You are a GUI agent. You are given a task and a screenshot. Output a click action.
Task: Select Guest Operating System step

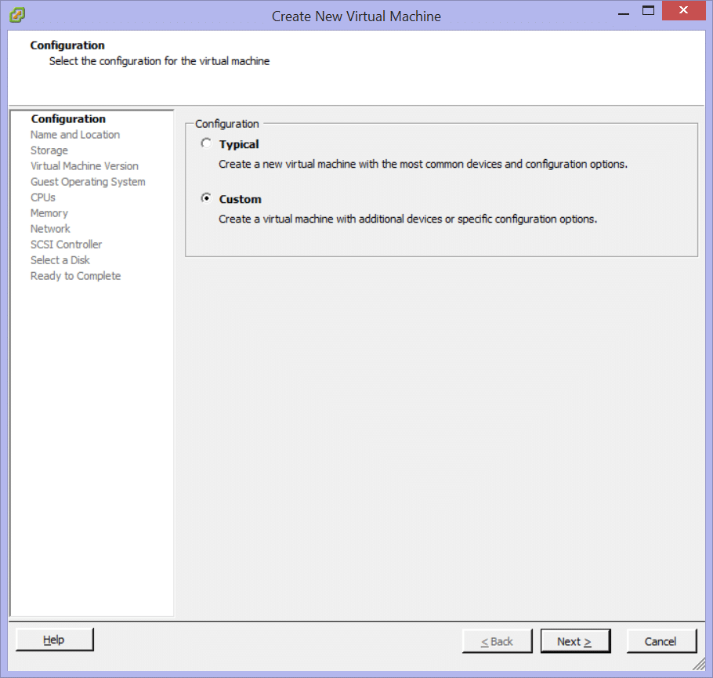click(88, 182)
